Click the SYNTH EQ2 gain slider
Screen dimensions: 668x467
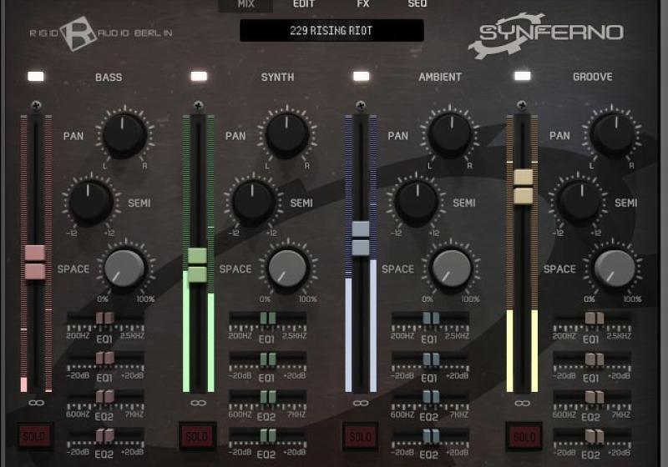[268, 435]
